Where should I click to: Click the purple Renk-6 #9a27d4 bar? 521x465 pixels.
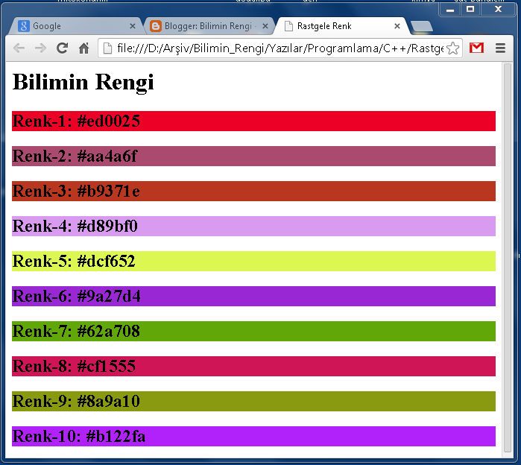point(253,296)
